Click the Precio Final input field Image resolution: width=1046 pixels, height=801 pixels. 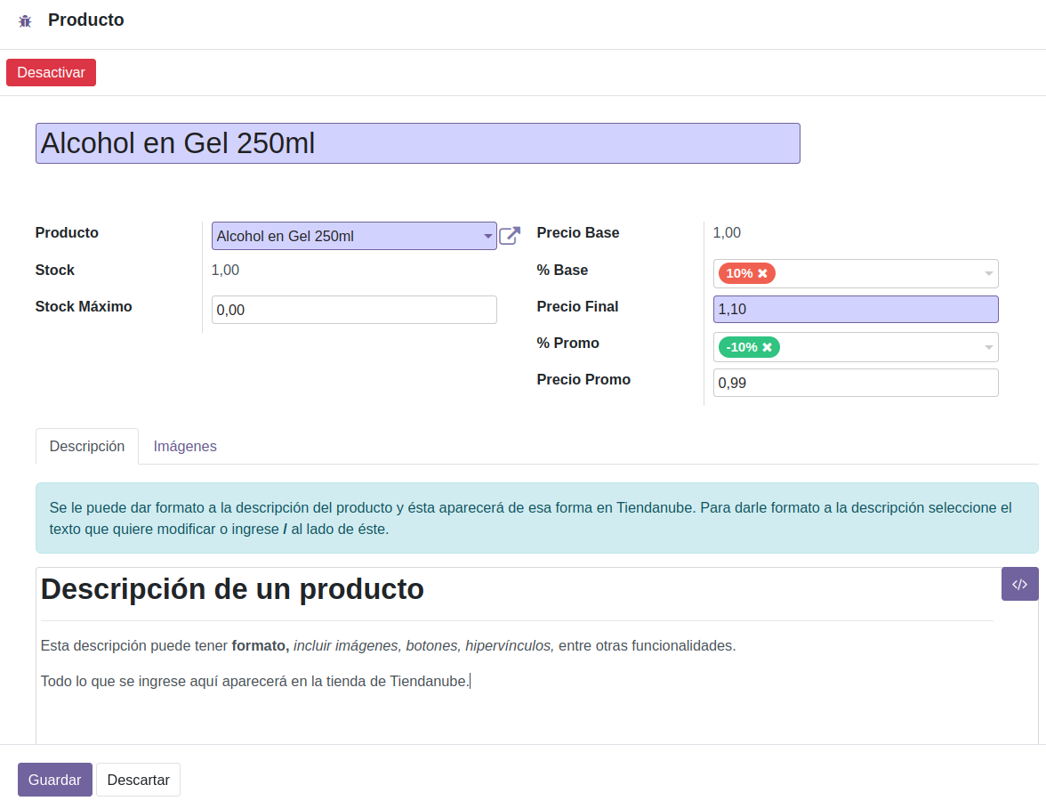(855, 309)
